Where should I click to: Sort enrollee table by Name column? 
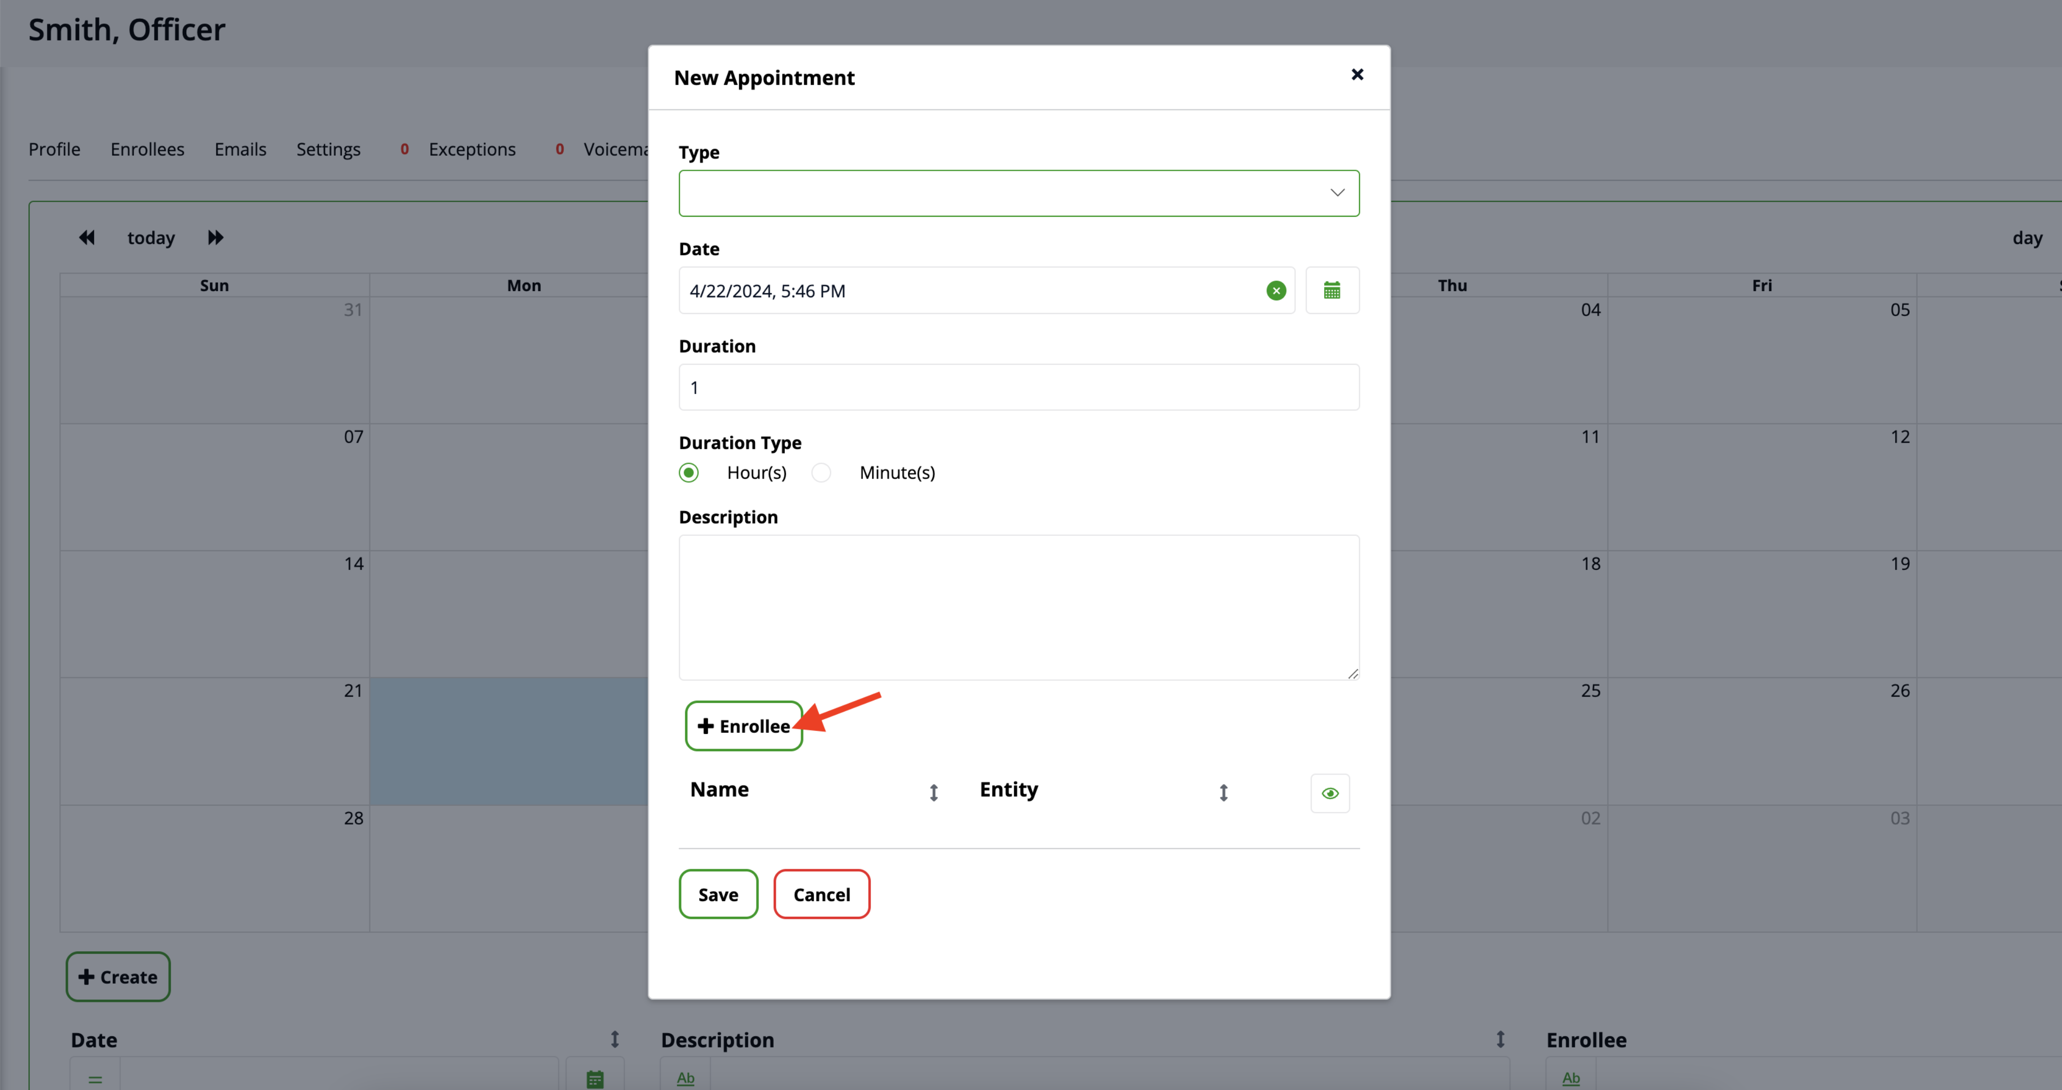tap(933, 792)
